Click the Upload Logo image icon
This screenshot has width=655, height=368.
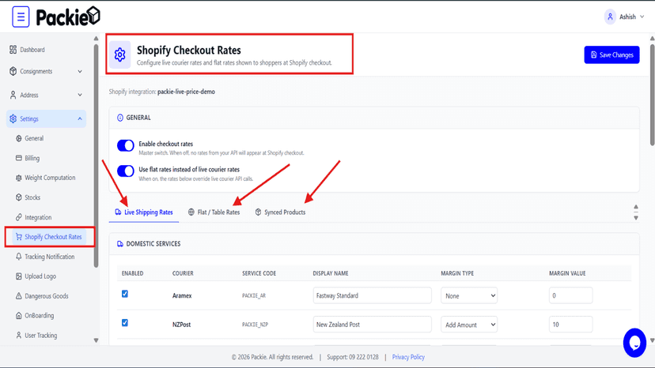pyautogui.click(x=18, y=276)
